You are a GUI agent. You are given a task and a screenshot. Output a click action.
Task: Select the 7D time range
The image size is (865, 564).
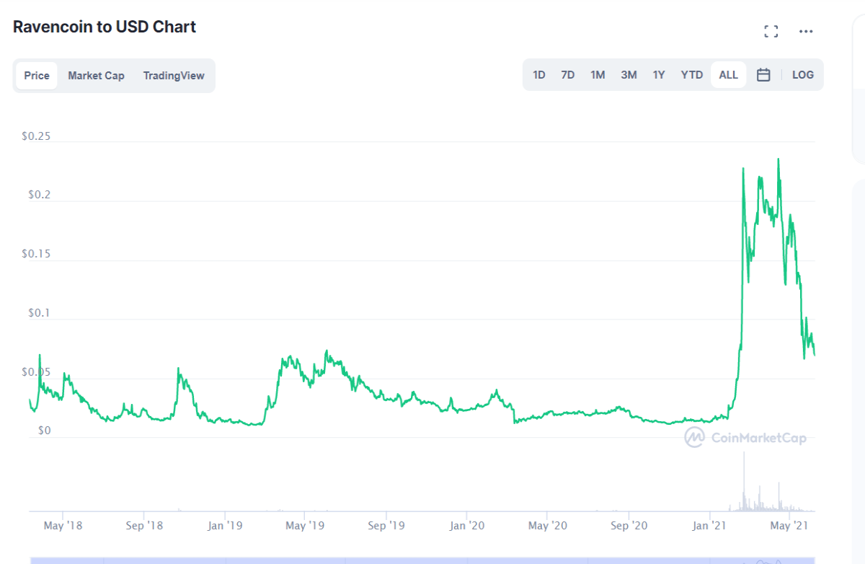tap(568, 75)
